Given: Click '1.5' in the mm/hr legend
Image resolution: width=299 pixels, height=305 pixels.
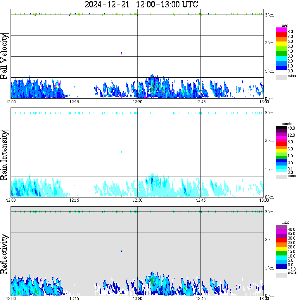Looking at the screenshot, I should click(x=290, y=156).
